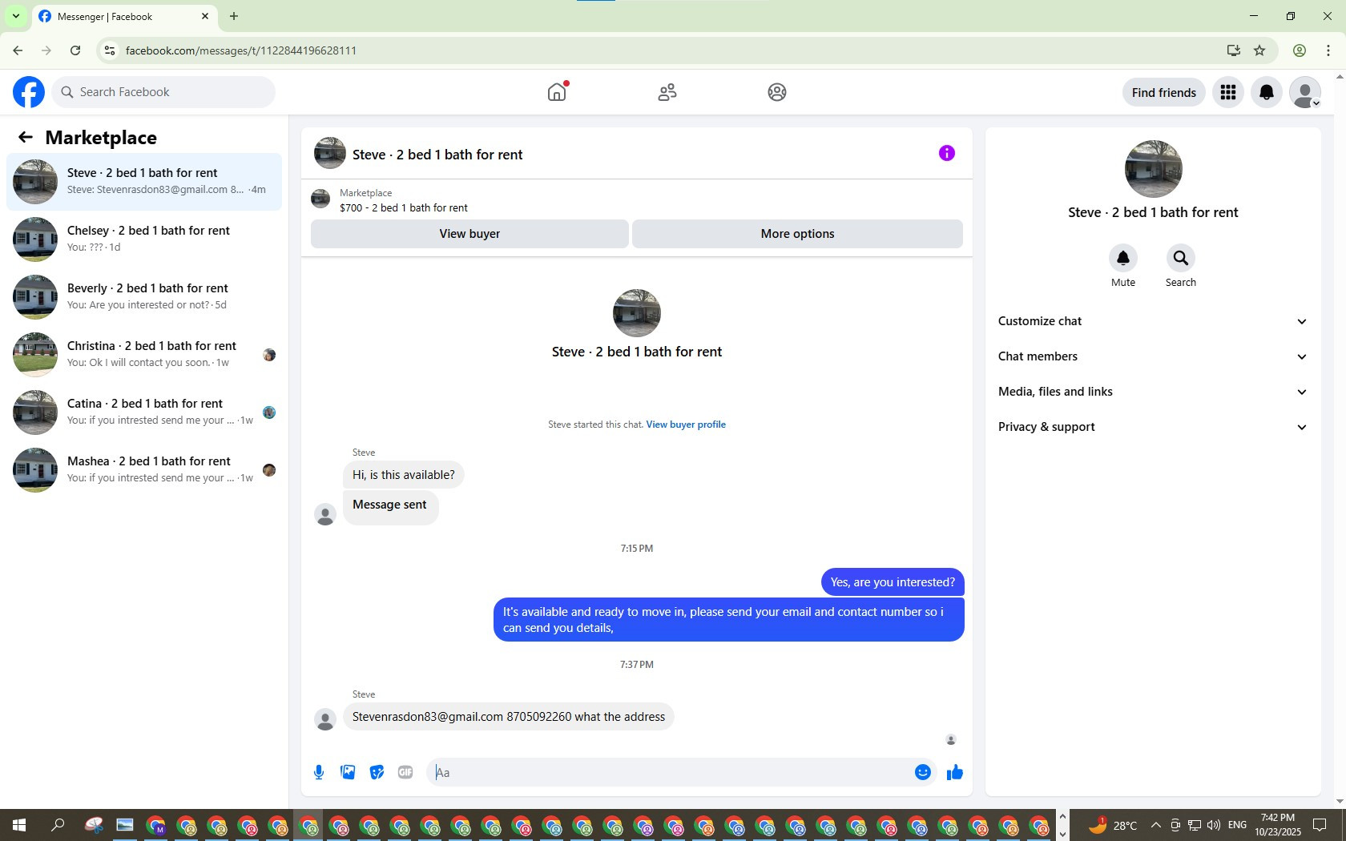This screenshot has height=841, width=1346.
Task: View site information icon in address bar
Action: (110, 50)
